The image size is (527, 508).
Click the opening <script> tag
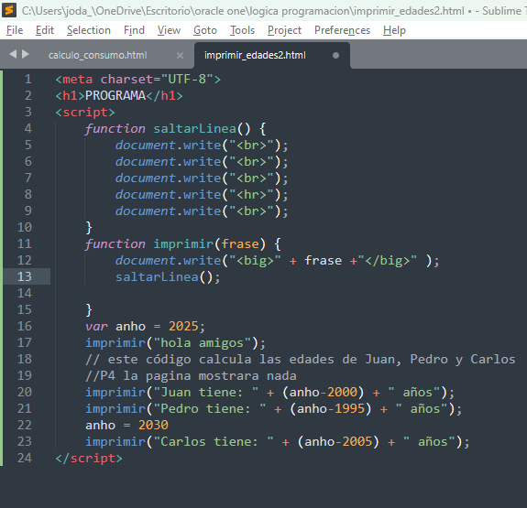[x=85, y=113]
